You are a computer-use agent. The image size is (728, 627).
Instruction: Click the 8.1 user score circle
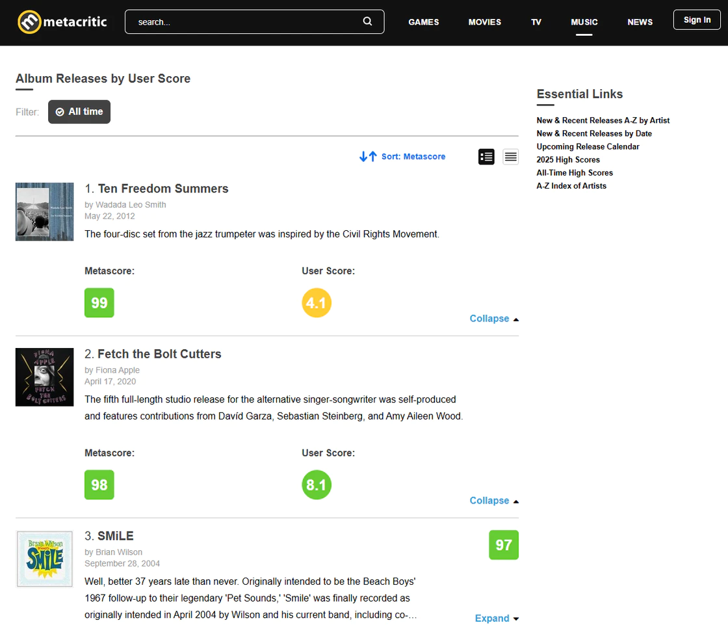[317, 485]
